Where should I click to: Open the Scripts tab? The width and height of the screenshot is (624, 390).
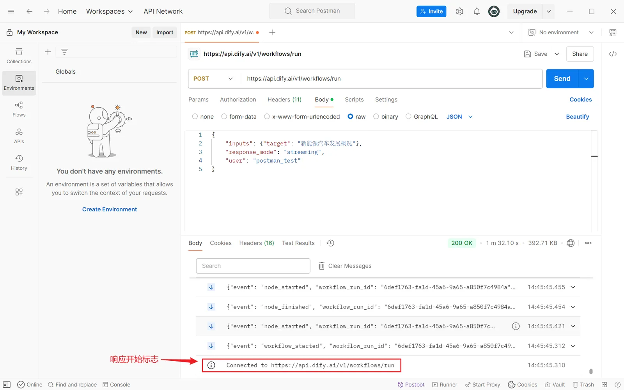tap(354, 99)
